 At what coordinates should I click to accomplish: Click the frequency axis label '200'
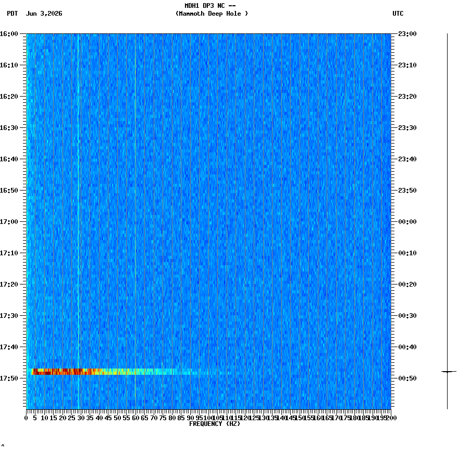click(x=392, y=418)
